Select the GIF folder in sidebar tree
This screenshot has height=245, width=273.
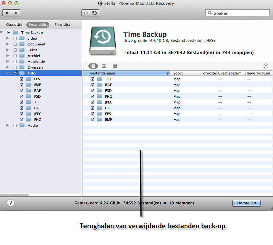click(x=37, y=108)
